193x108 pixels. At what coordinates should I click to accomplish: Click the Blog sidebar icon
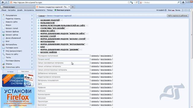pyautogui.click(x=4, y=41)
